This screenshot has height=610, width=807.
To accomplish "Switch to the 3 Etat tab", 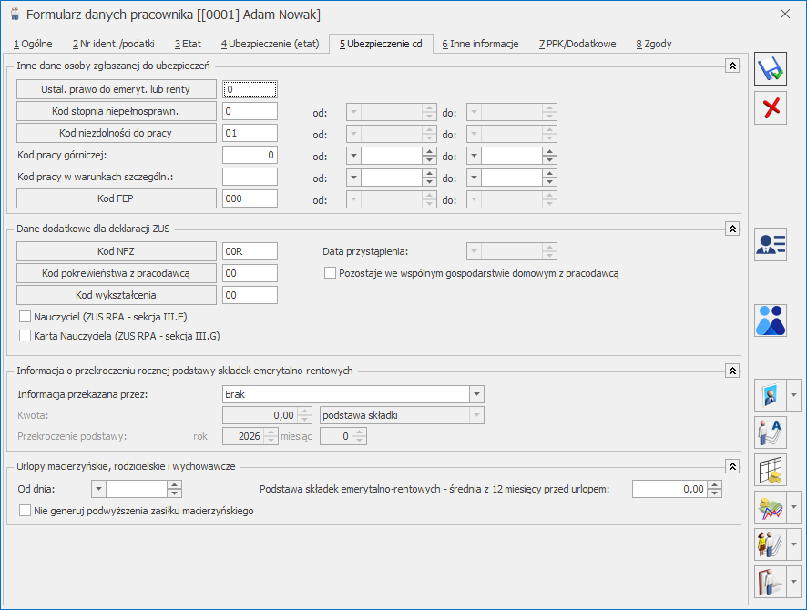I will [189, 44].
